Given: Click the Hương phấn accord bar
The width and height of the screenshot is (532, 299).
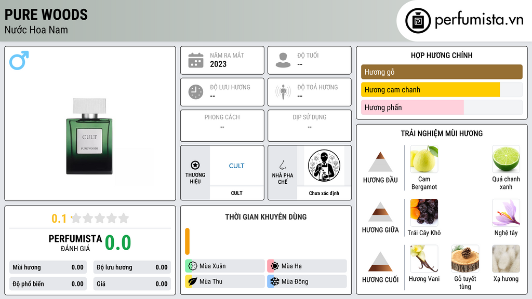Looking at the screenshot, I should coord(442,107).
